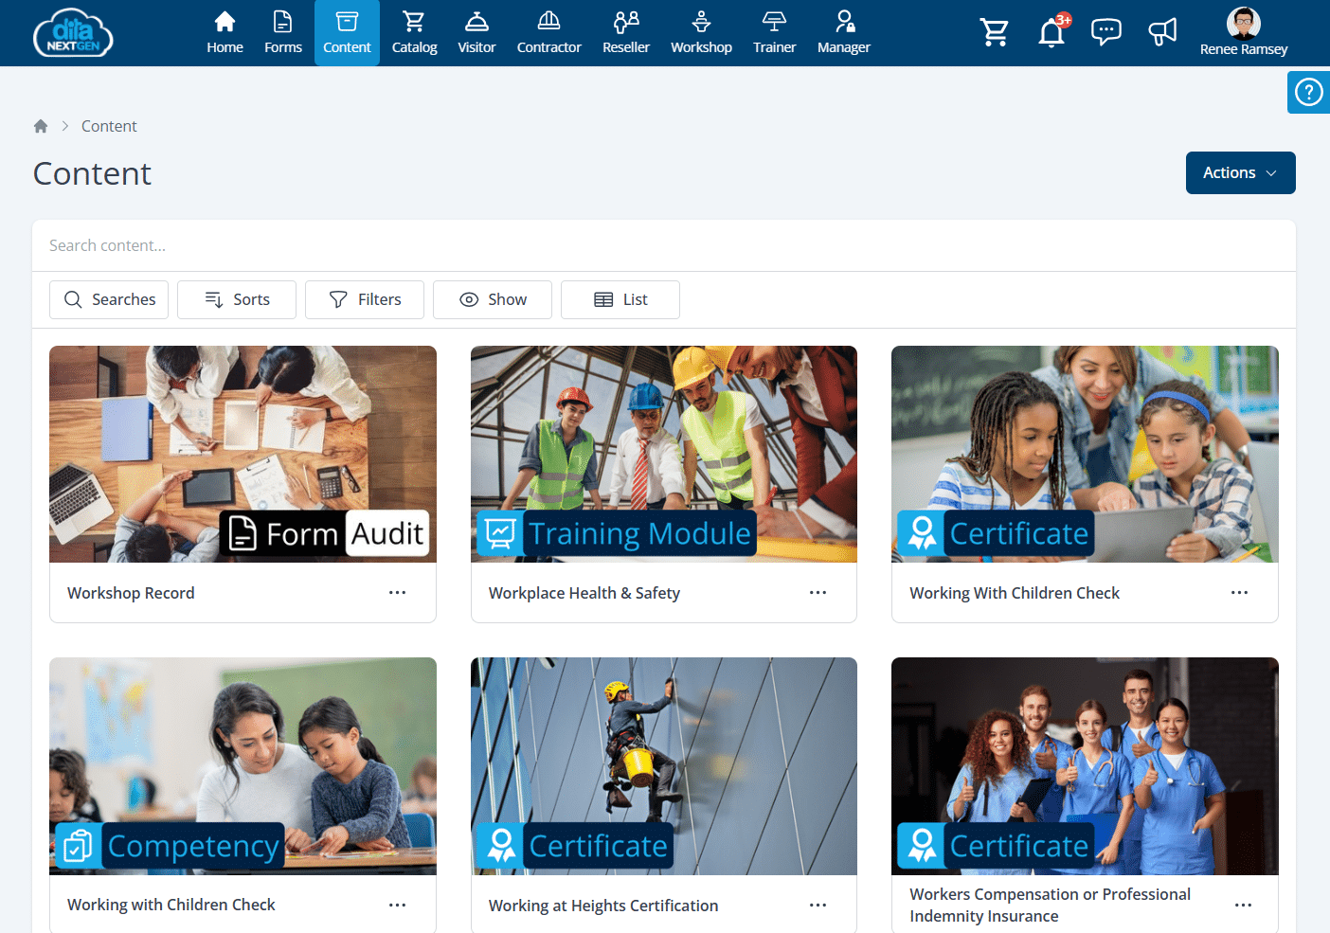
Task: Open options menu for Workshop Record
Action: point(397,593)
